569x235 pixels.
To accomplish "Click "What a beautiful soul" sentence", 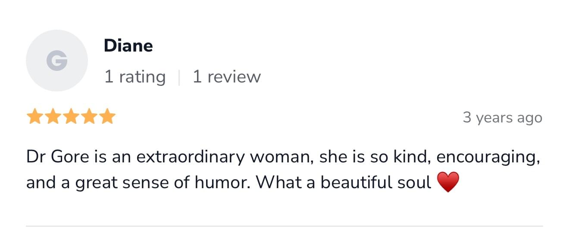I will click(x=343, y=183).
